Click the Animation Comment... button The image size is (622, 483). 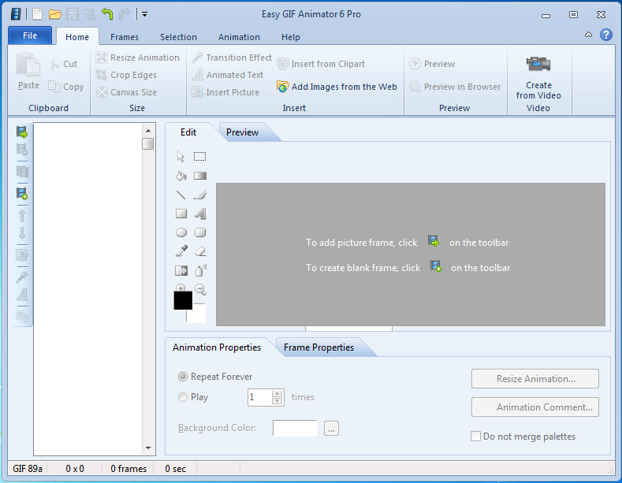pyautogui.click(x=535, y=407)
